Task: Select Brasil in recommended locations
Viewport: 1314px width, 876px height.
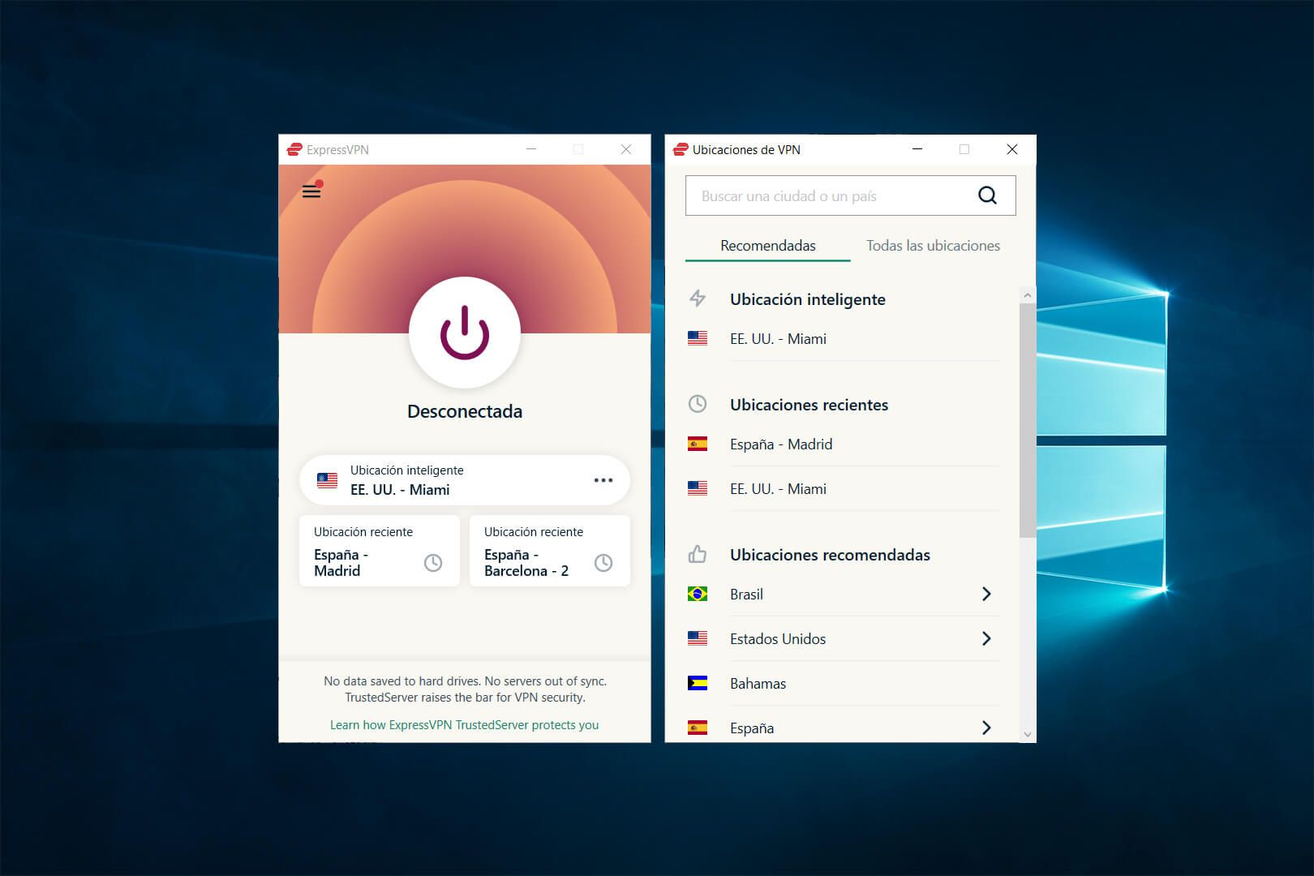Action: (x=844, y=595)
